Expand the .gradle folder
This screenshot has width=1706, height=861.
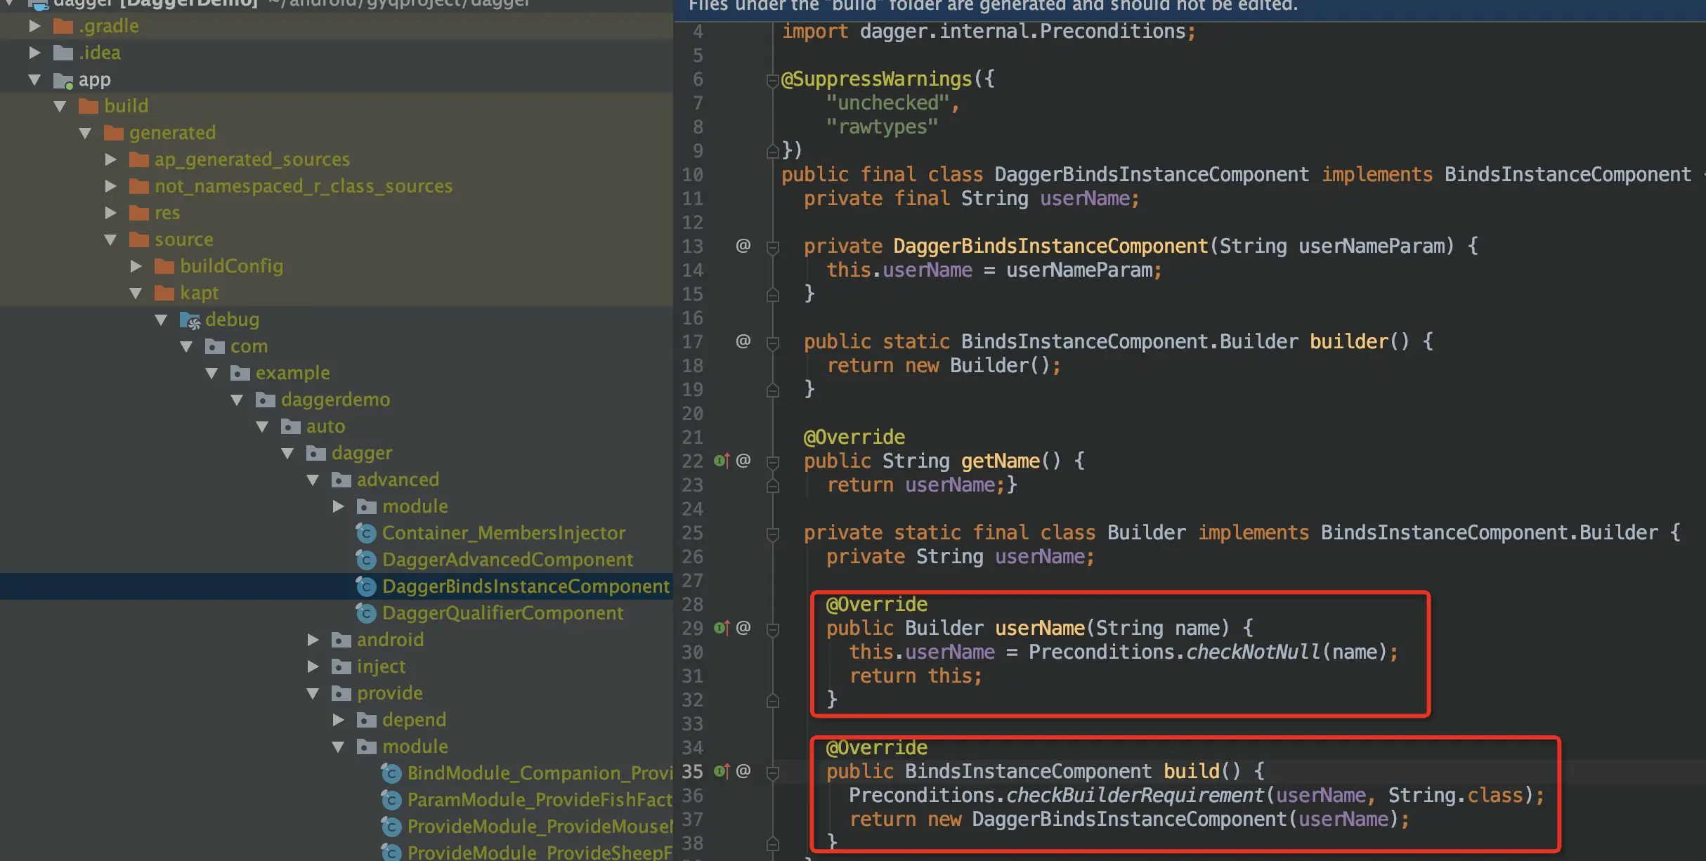(x=34, y=26)
